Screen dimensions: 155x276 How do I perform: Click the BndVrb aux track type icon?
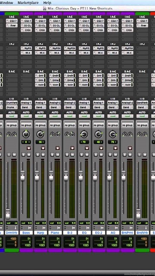pos(146,228)
